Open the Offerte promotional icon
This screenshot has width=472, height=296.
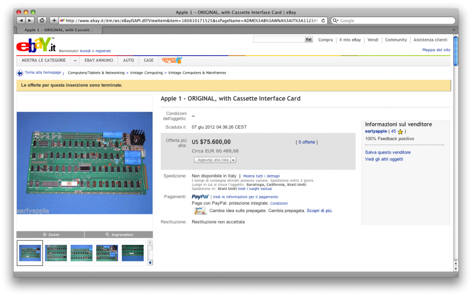coord(171,60)
